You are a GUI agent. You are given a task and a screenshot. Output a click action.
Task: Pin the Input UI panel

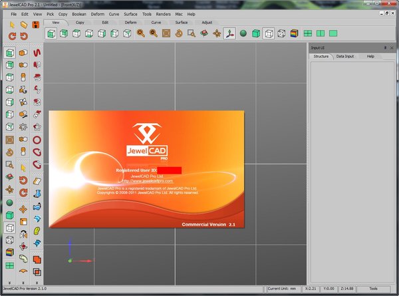click(385, 48)
